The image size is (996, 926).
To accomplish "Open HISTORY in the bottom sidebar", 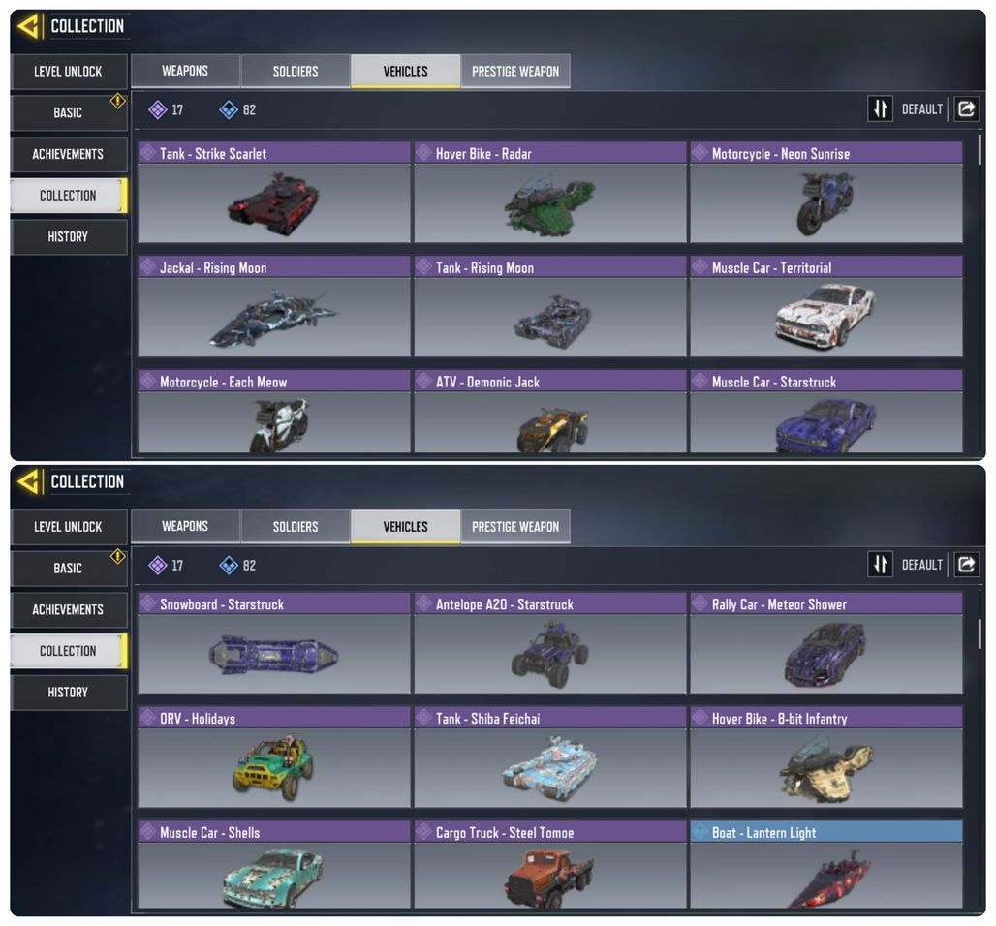I will pos(68,692).
